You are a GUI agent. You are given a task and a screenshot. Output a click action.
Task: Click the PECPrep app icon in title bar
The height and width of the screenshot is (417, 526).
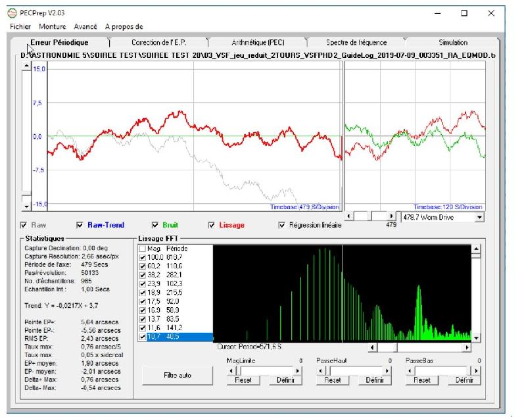click(x=12, y=13)
